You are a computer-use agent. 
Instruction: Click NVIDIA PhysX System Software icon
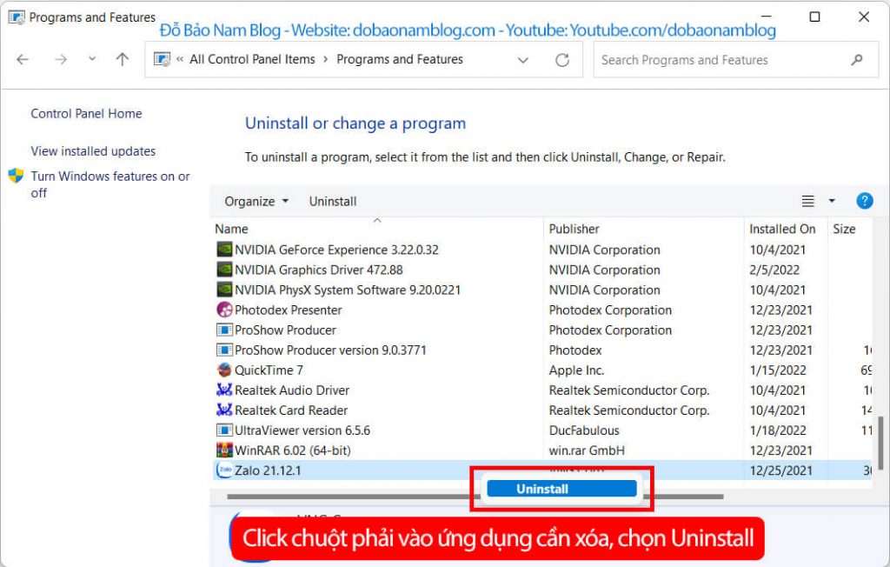tap(224, 290)
